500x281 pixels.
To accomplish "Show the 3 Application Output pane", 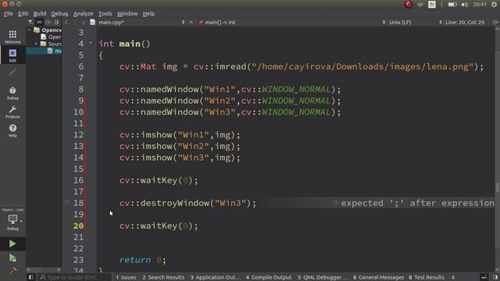I will coord(216,277).
